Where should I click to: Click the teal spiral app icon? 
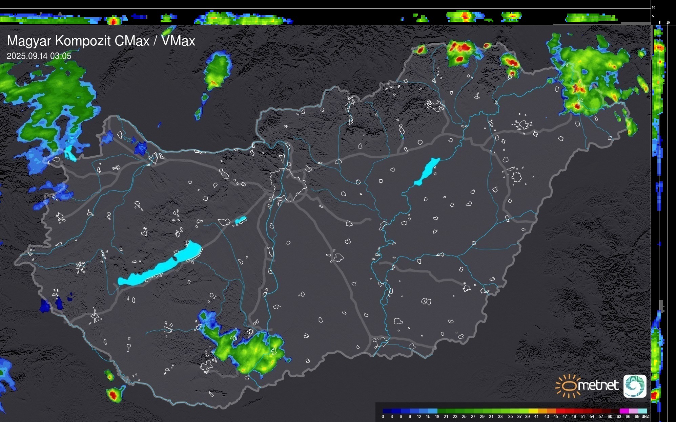click(635, 386)
